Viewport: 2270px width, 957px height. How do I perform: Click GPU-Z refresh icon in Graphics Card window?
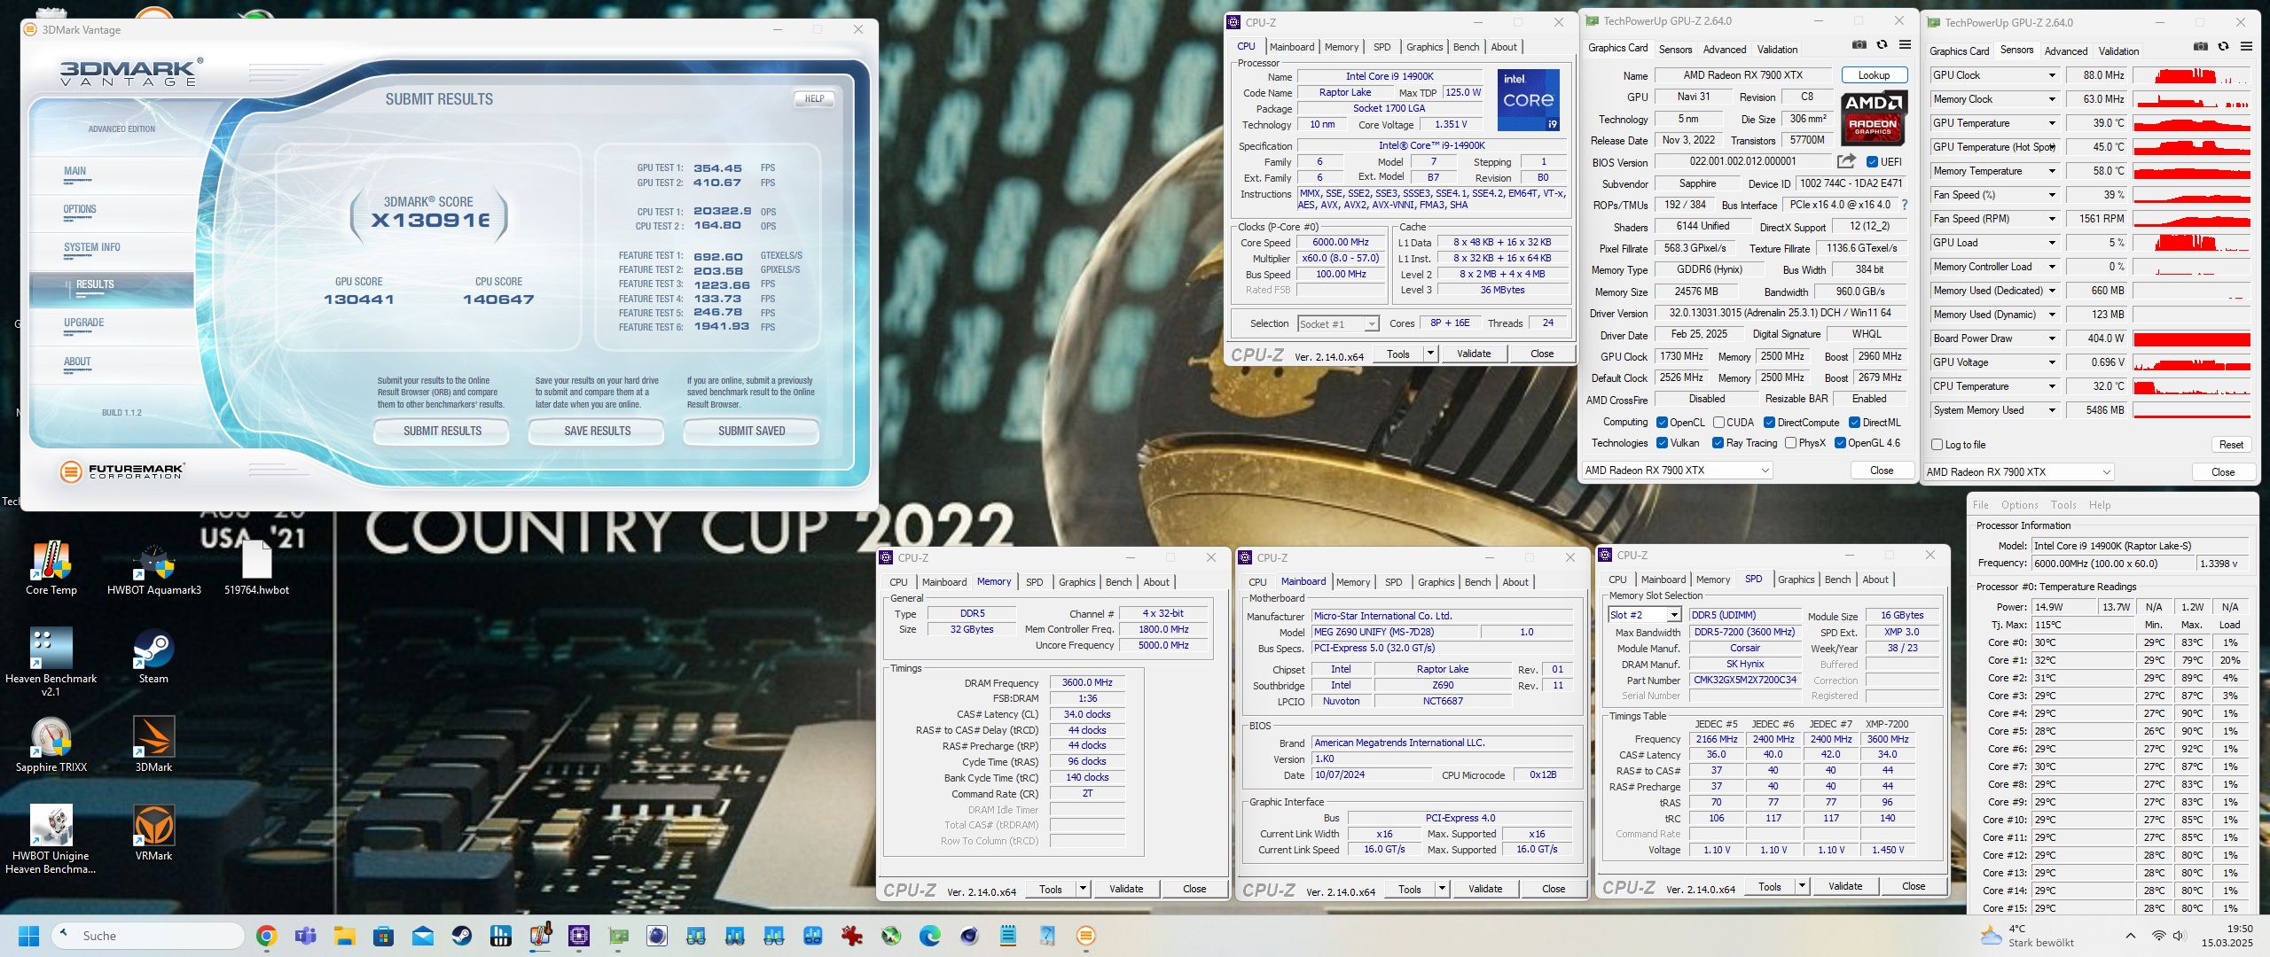pyautogui.click(x=1882, y=45)
